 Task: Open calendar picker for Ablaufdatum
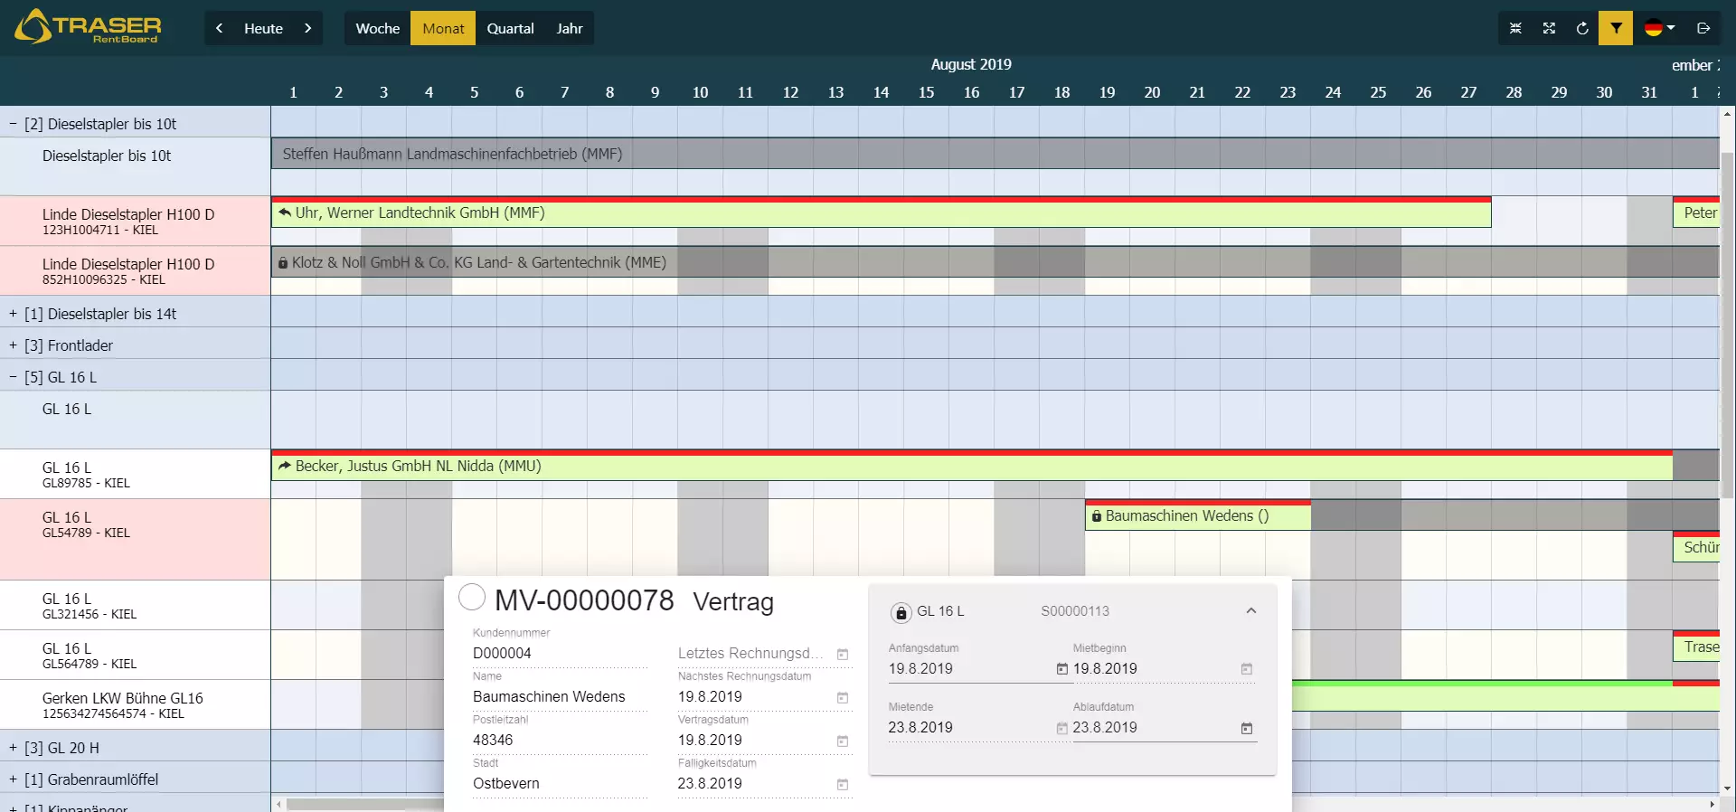coord(1247,728)
